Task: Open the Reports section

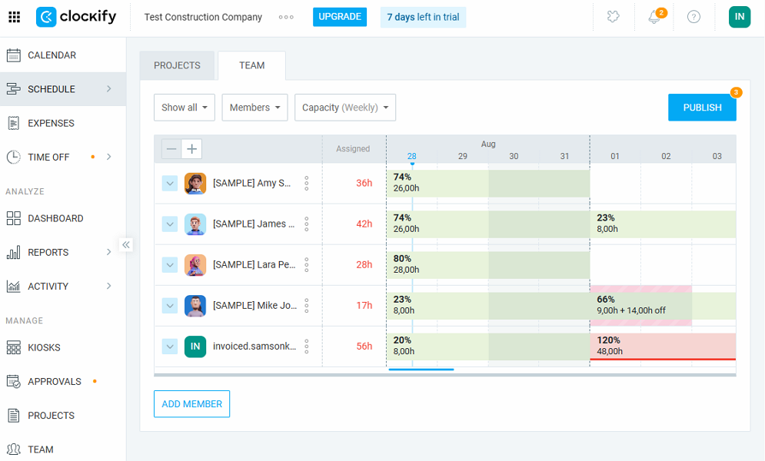Action: coord(48,252)
